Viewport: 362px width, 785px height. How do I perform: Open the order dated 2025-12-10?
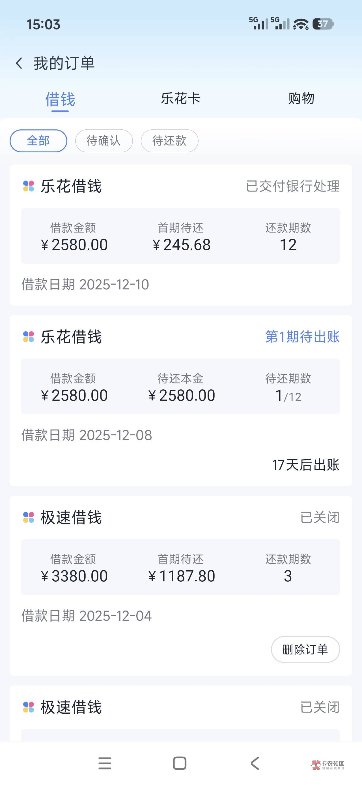[180, 235]
